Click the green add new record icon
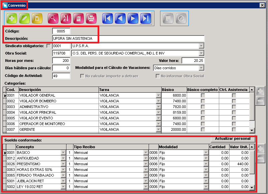The height and width of the screenshot is (194, 268). point(12,18)
